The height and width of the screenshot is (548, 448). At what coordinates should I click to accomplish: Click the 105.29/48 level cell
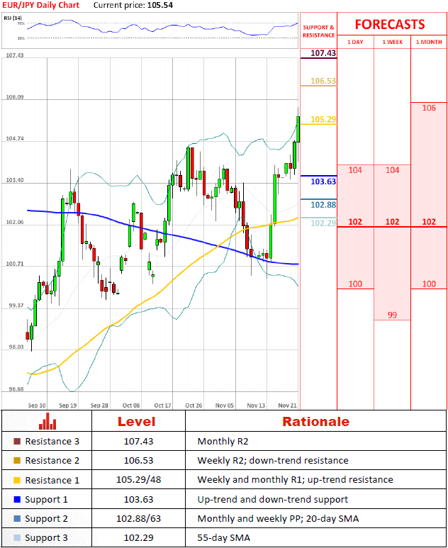138,480
